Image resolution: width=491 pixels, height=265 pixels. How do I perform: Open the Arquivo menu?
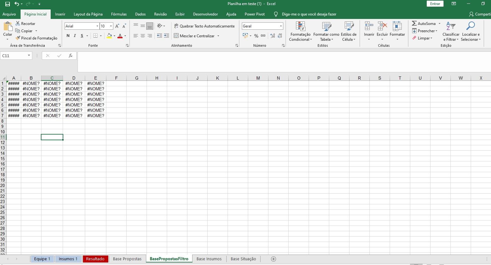[9, 14]
